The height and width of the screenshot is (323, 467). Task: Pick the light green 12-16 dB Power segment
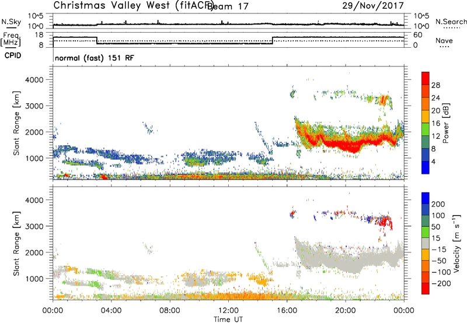pos(426,129)
